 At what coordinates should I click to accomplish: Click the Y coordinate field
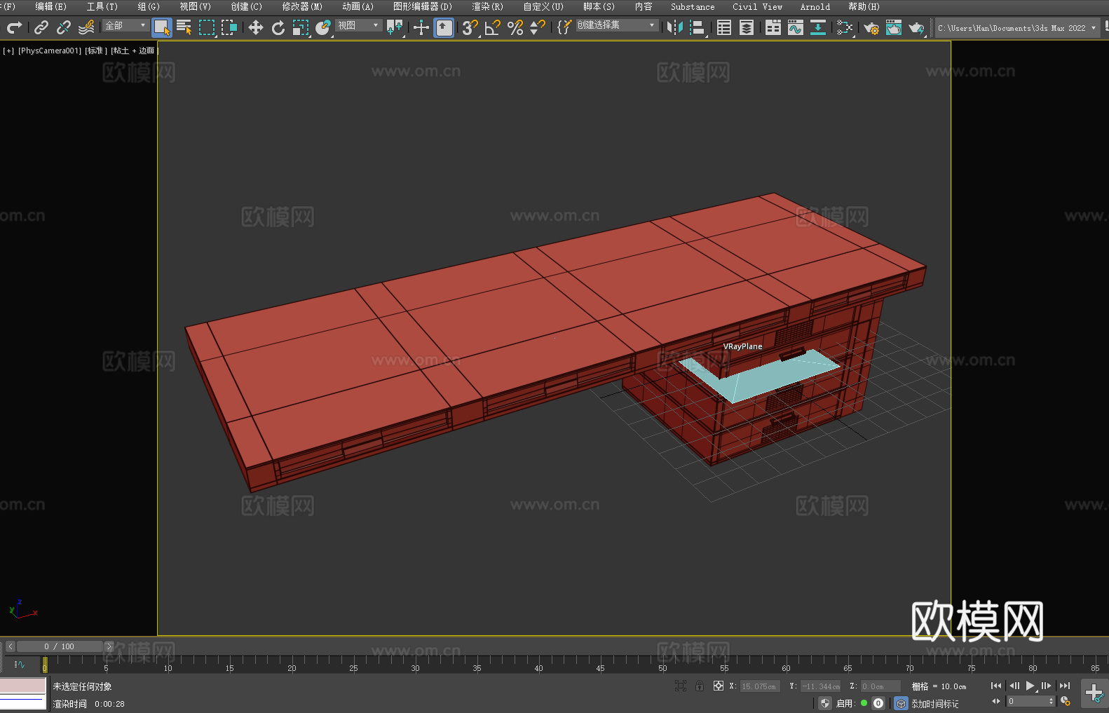[820, 686]
